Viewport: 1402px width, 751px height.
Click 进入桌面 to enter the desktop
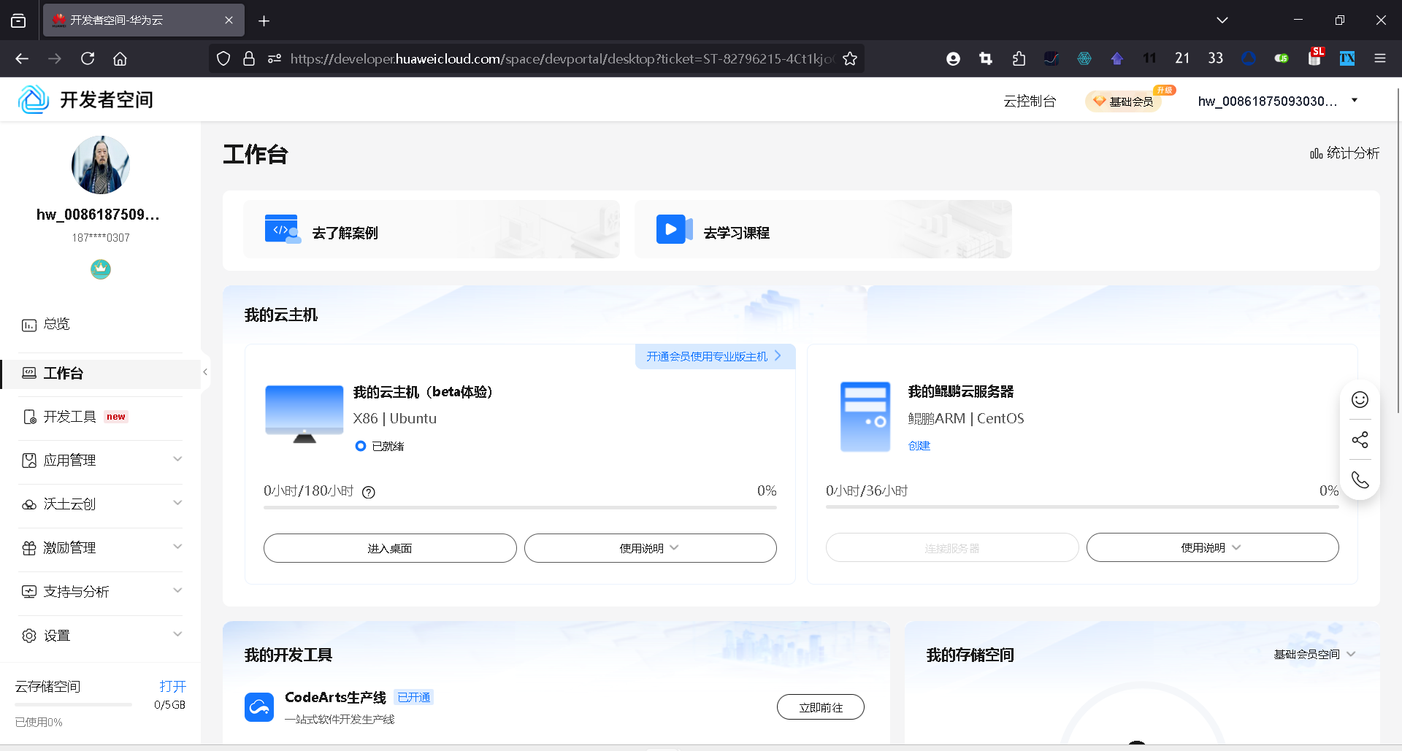click(389, 547)
